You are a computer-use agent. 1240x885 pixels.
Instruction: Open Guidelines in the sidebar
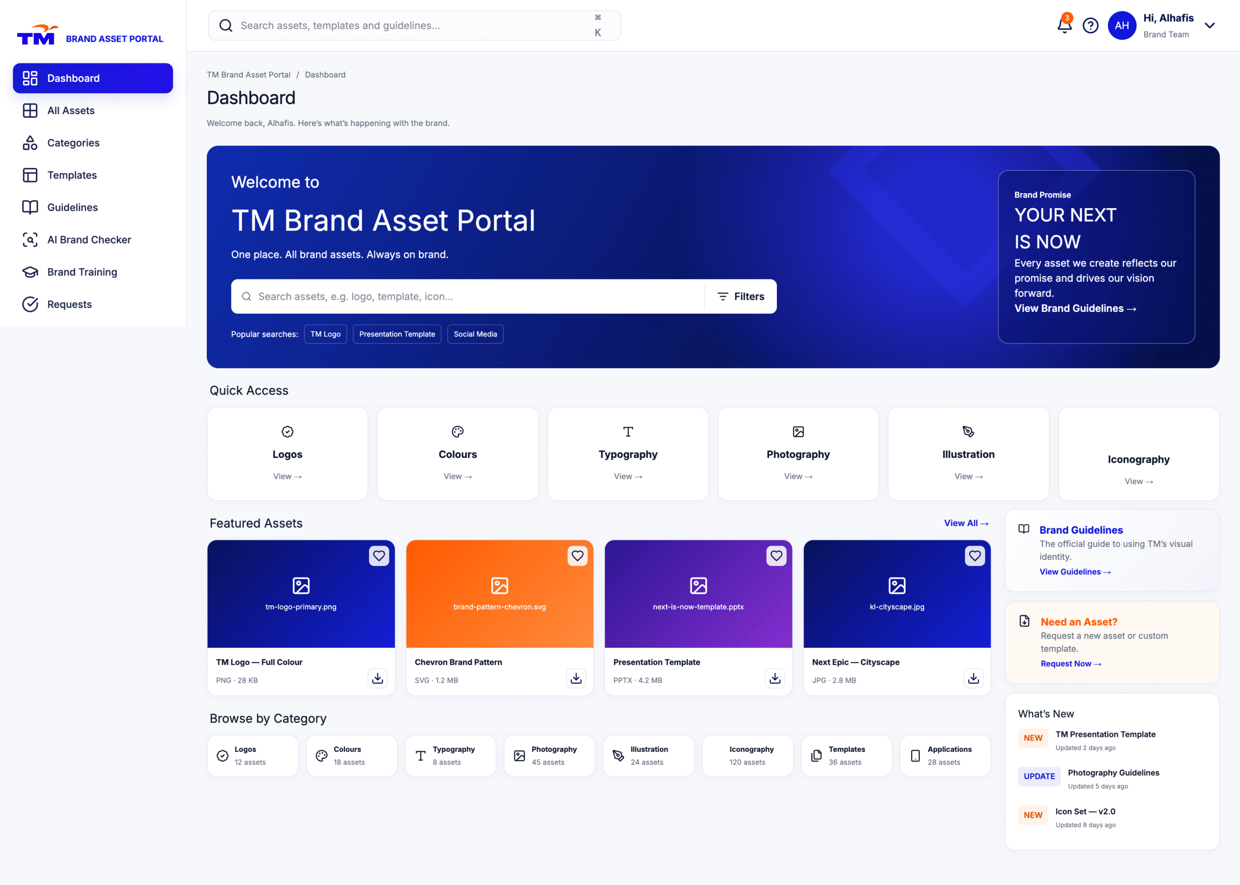tap(93, 207)
